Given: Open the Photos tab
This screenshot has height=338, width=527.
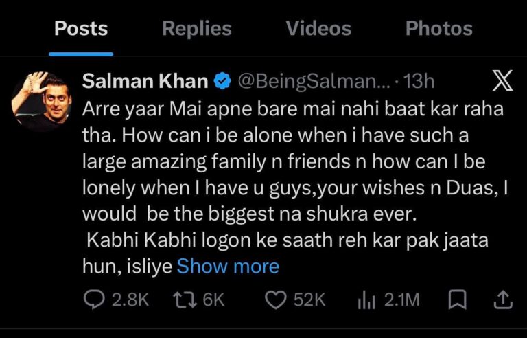Looking at the screenshot, I should (x=439, y=28).
